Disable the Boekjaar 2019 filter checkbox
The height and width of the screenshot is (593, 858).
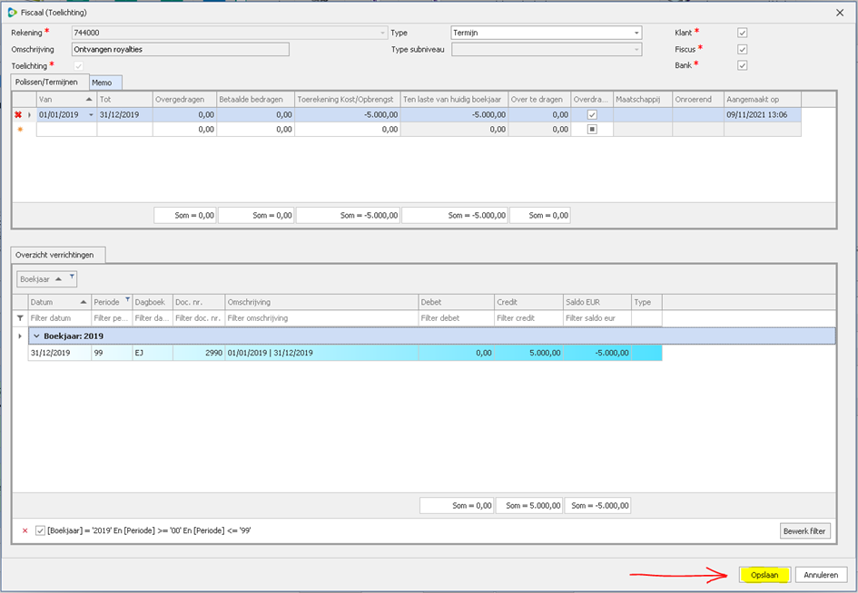(x=40, y=530)
